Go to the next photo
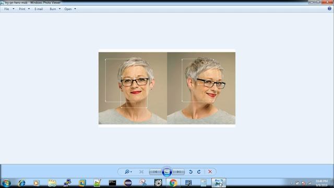The image size is (334, 188). [178, 172]
